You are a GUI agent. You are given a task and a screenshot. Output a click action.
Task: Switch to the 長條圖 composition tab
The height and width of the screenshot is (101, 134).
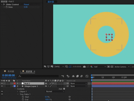point(11,71)
